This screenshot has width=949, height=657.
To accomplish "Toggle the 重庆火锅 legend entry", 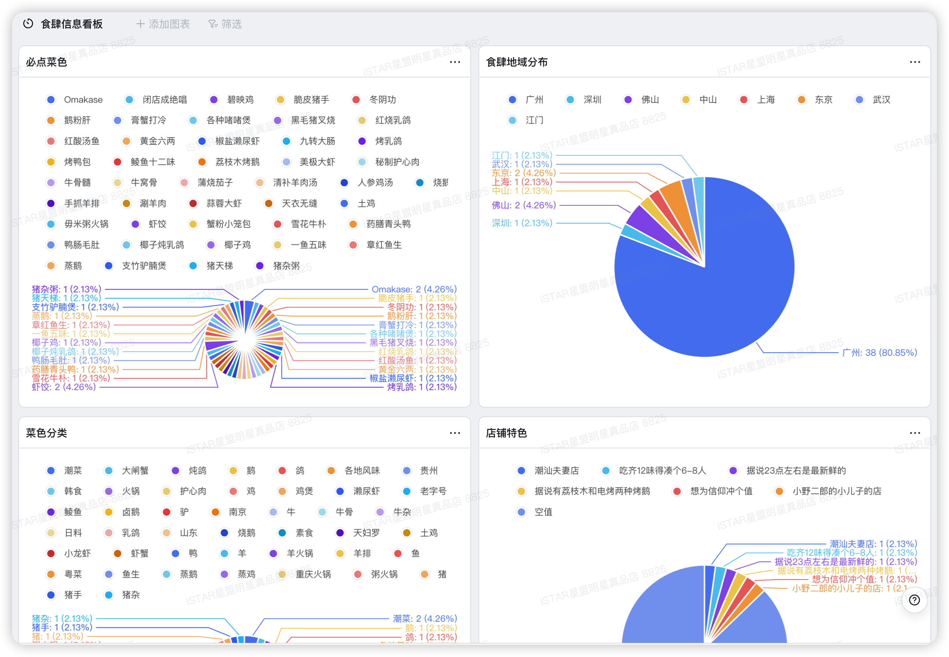I will click(304, 574).
